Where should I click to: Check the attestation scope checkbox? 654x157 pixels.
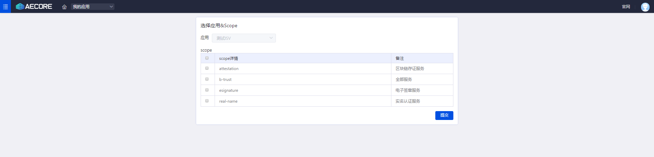click(207, 68)
